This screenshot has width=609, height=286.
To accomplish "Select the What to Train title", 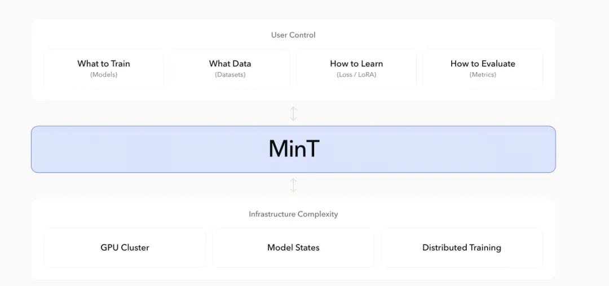I will (104, 64).
